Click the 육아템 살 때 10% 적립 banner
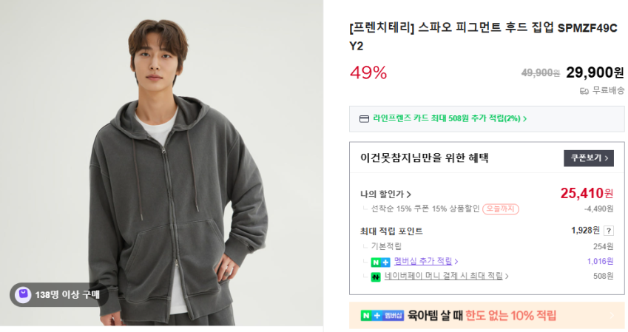Screen dimensions: 628x332 pos(487,315)
